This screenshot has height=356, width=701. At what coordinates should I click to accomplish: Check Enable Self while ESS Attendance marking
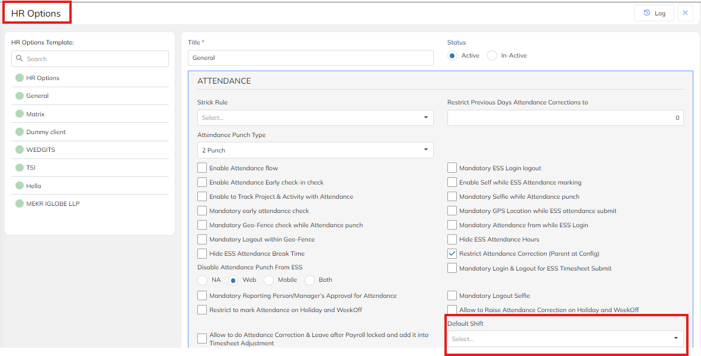click(452, 182)
